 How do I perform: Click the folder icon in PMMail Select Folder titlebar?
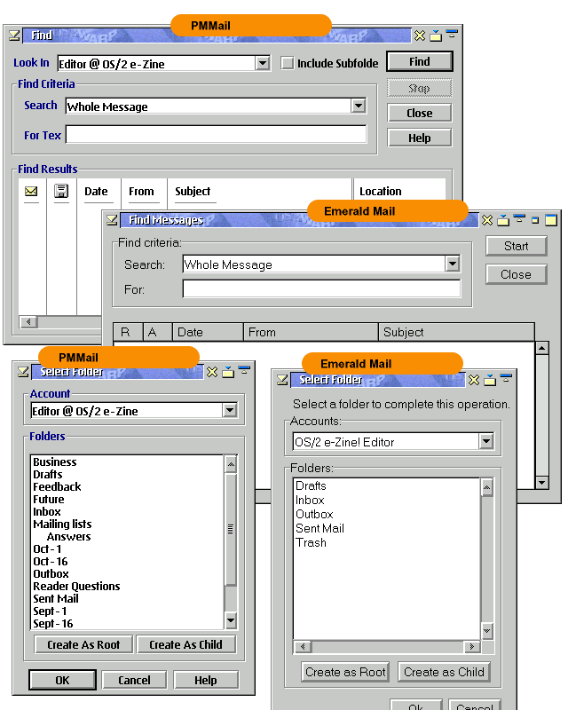[x=228, y=372]
